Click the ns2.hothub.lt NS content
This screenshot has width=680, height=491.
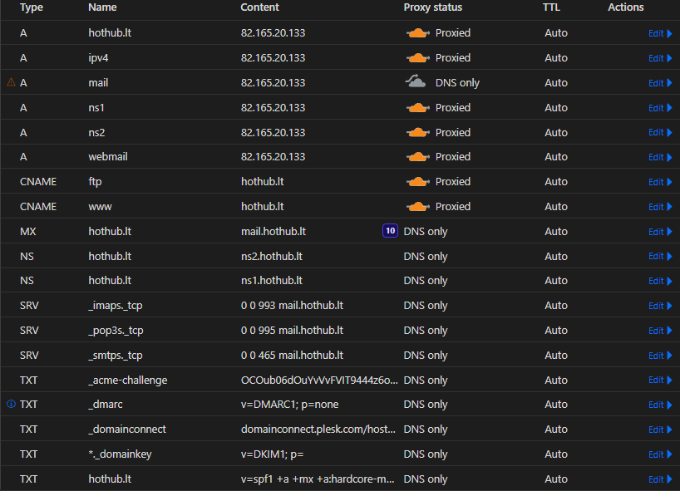pyautogui.click(x=272, y=256)
